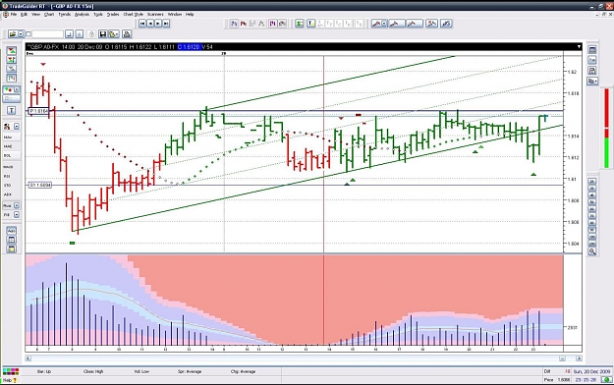Open the View menu
Image resolution: width=614 pixels, height=385 pixels.
tap(35, 14)
